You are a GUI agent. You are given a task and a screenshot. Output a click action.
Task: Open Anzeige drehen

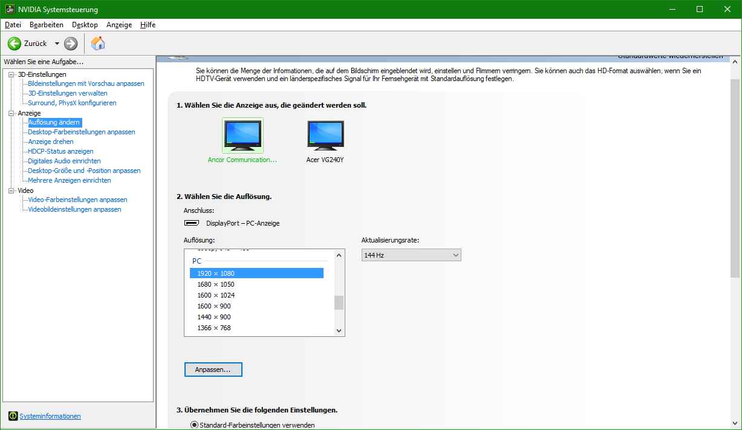coord(51,142)
